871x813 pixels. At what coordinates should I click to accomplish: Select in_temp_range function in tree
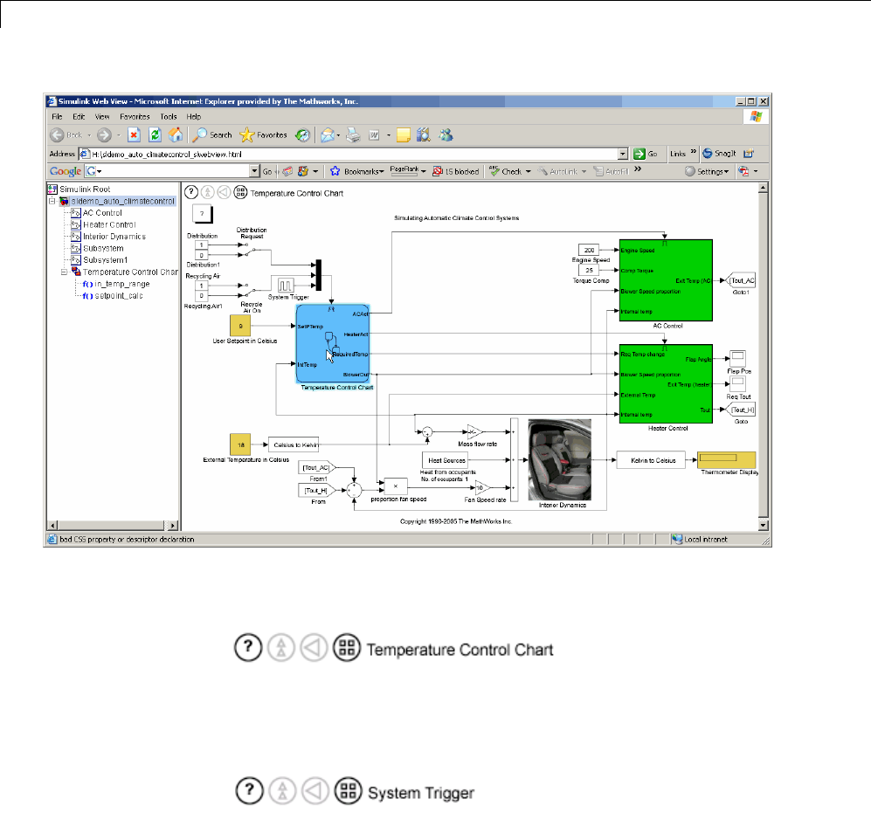[x=121, y=284]
